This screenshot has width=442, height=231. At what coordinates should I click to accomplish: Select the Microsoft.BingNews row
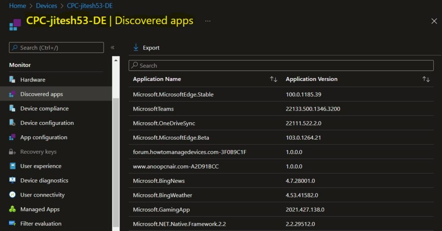(x=281, y=181)
